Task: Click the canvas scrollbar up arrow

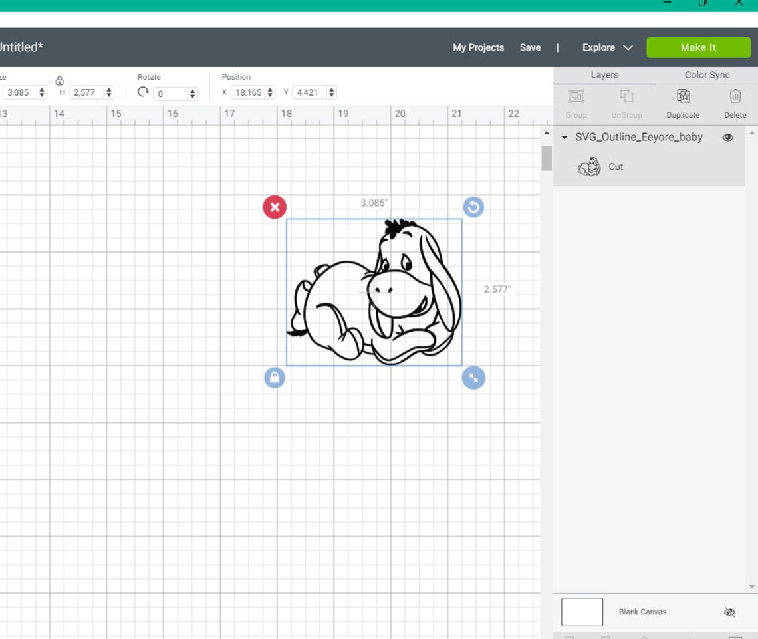Action: (x=547, y=133)
